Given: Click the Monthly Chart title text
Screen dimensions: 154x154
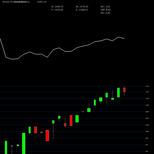Looking at the screenshot, I should (8, 2).
